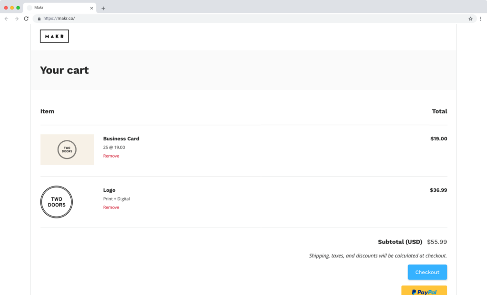This screenshot has height=295, width=487.
Task: Reload the page with refresh icon
Action: pyautogui.click(x=26, y=19)
